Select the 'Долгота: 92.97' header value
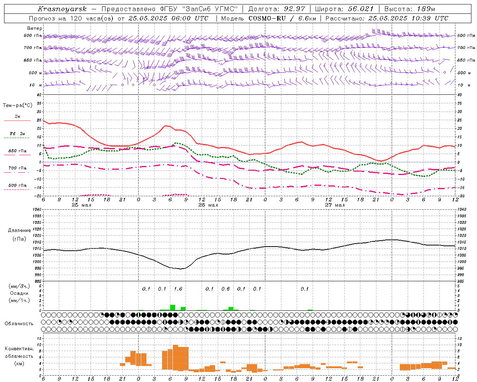Screen dimensions: 477x382 pyautogui.click(x=277, y=9)
